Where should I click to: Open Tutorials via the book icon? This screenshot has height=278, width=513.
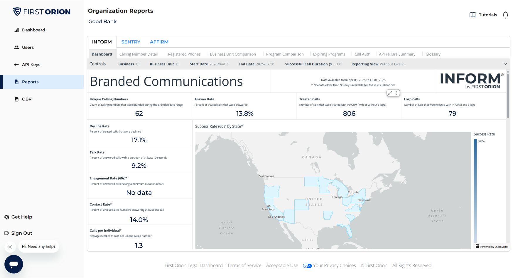click(473, 15)
